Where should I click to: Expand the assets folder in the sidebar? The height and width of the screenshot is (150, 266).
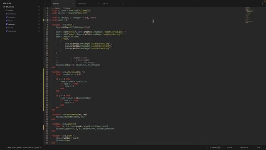coord(10,10)
